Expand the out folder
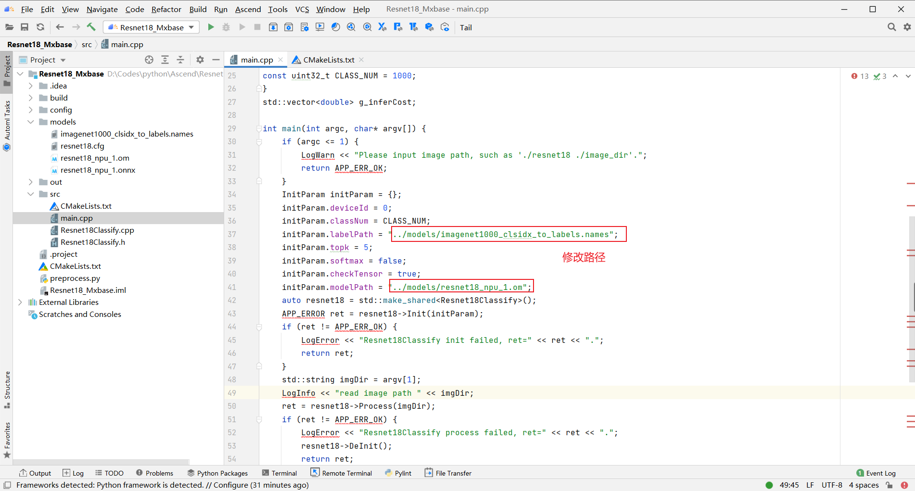This screenshot has height=491, width=915. (x=31, y=182)
